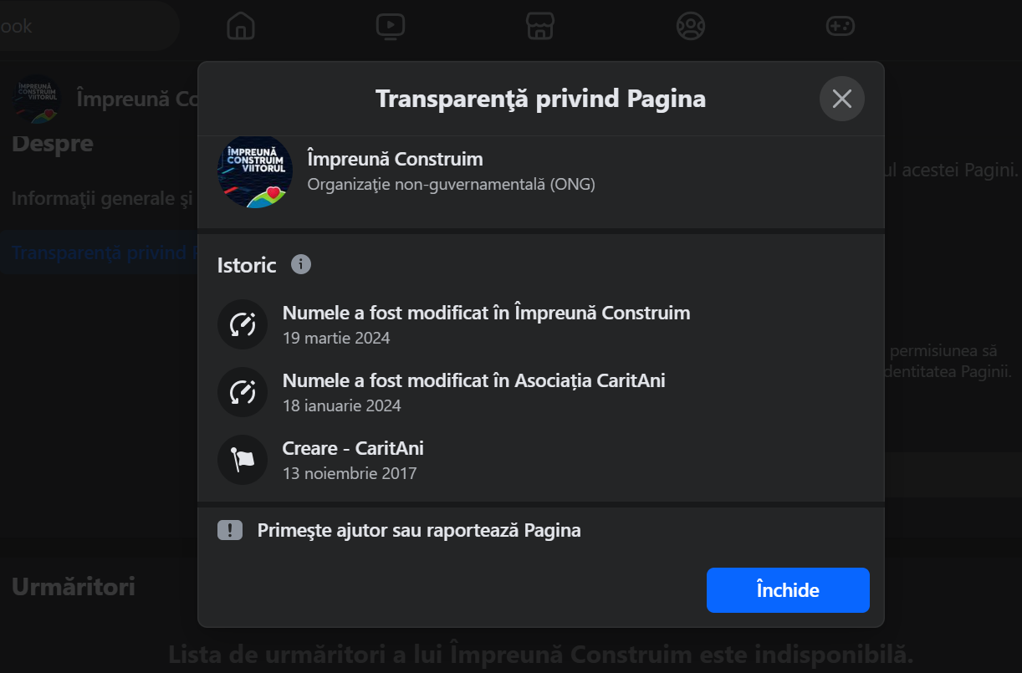Click Primește ajutor sau raportează Pagina

click(418, 530)
